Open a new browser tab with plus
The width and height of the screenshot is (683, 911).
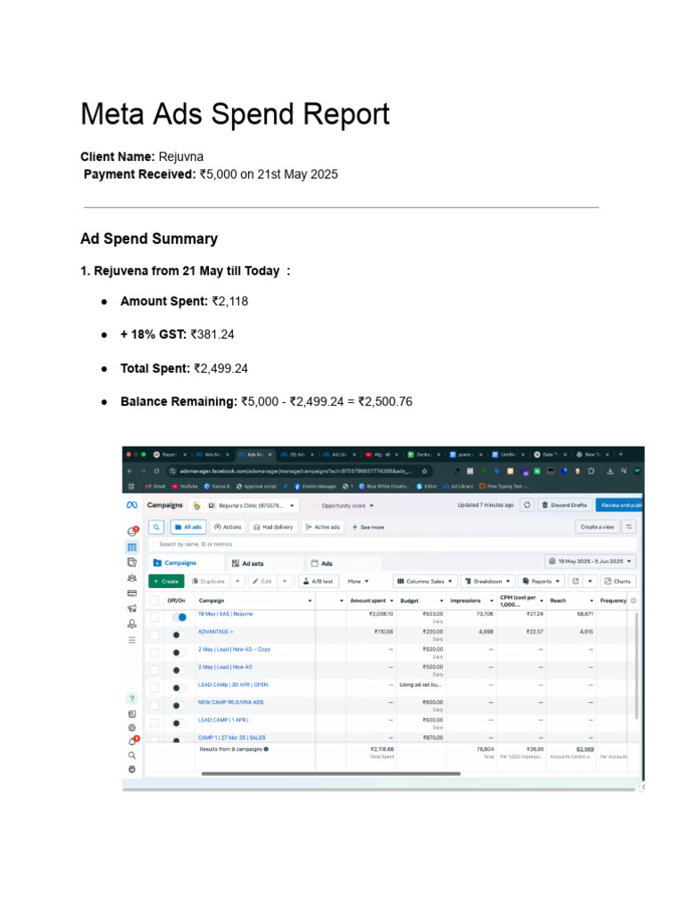click(620, 455)
